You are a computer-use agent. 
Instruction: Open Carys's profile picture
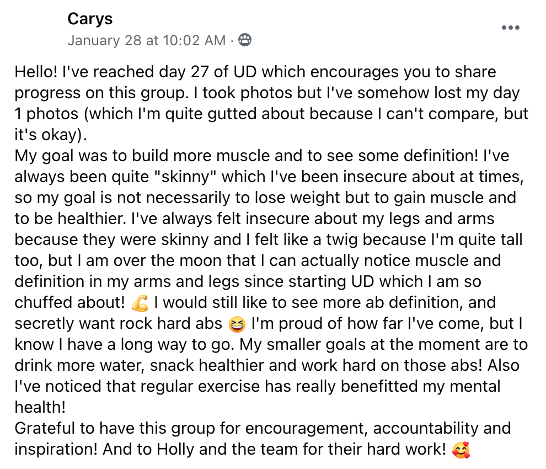coord(36,30)
